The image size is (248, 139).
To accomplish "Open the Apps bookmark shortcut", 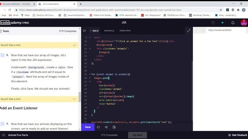I will pyautogui.click(x=3, y=15).
